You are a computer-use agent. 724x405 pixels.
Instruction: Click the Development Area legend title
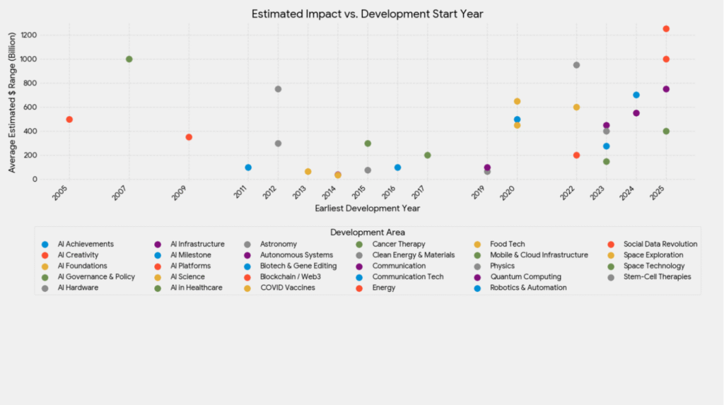point(367,233)
